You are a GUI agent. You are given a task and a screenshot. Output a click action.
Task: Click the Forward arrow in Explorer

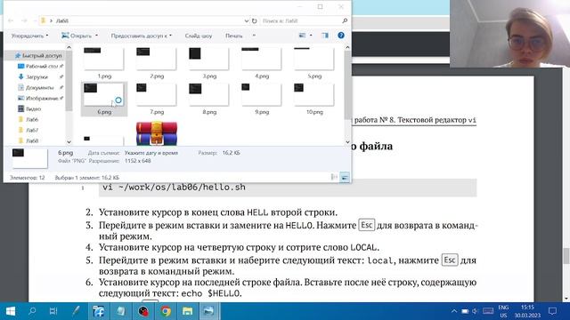point(24,20)
